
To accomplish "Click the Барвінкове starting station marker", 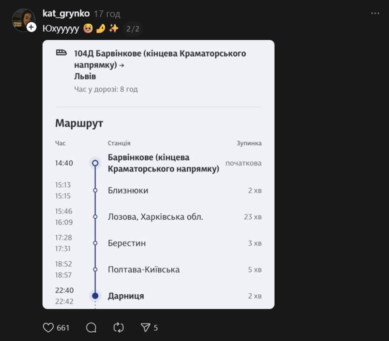I will click(95, 163).
